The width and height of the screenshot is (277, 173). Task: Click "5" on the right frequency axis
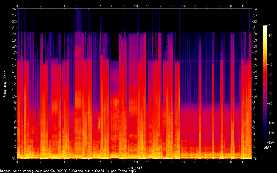pos(254,128)
